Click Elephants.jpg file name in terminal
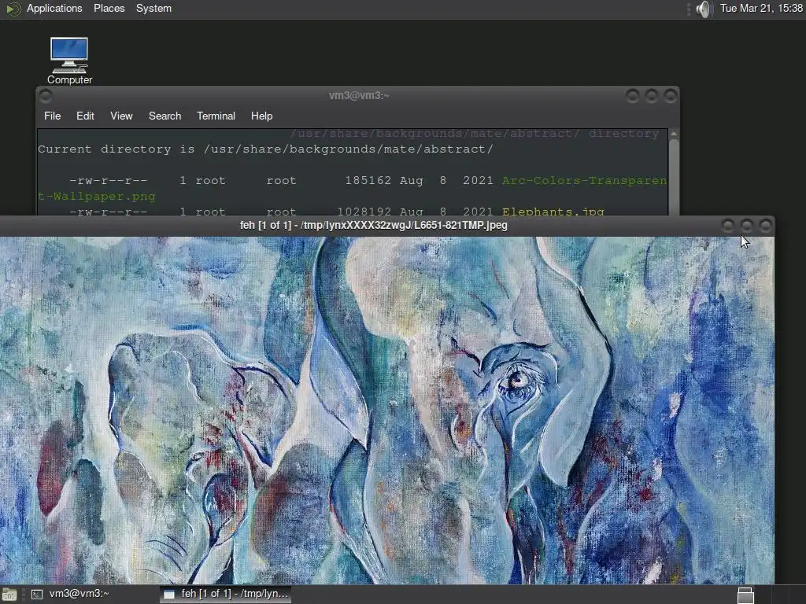 point(553,212)
